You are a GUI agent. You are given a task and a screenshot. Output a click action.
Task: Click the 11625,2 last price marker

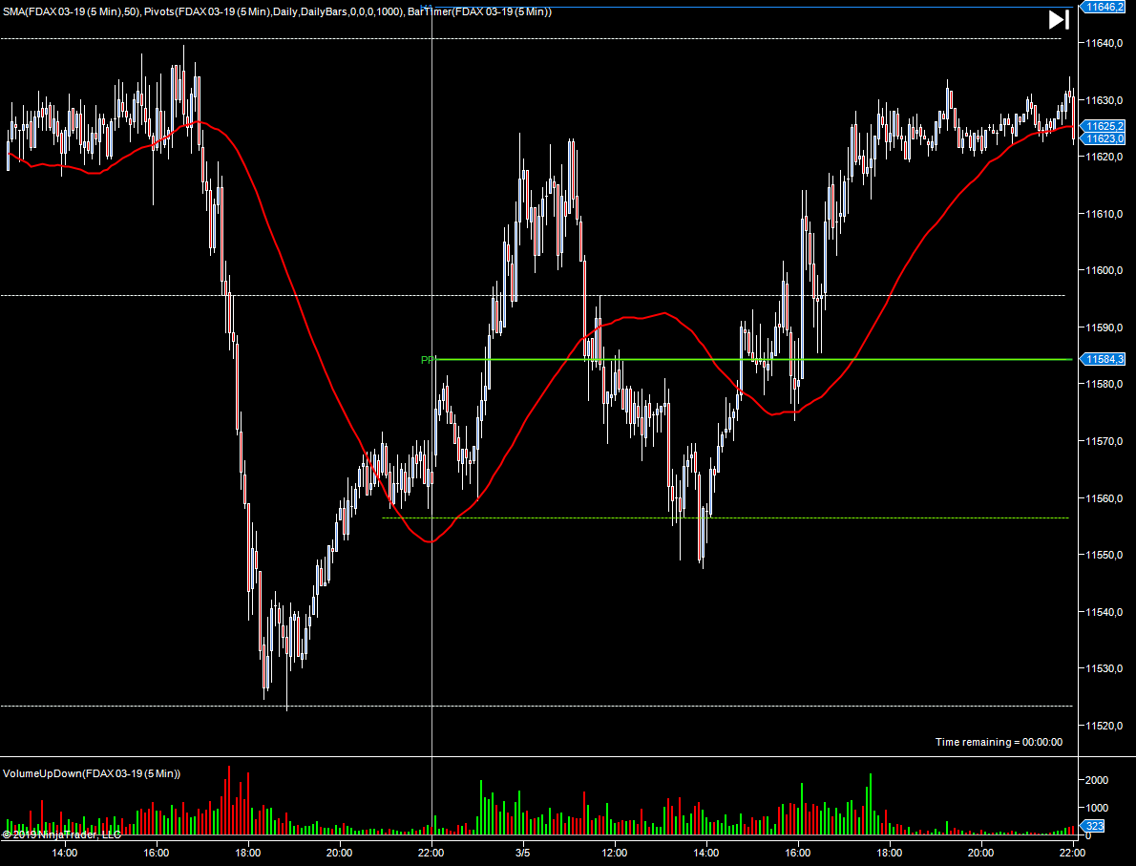pos(1104,126)
